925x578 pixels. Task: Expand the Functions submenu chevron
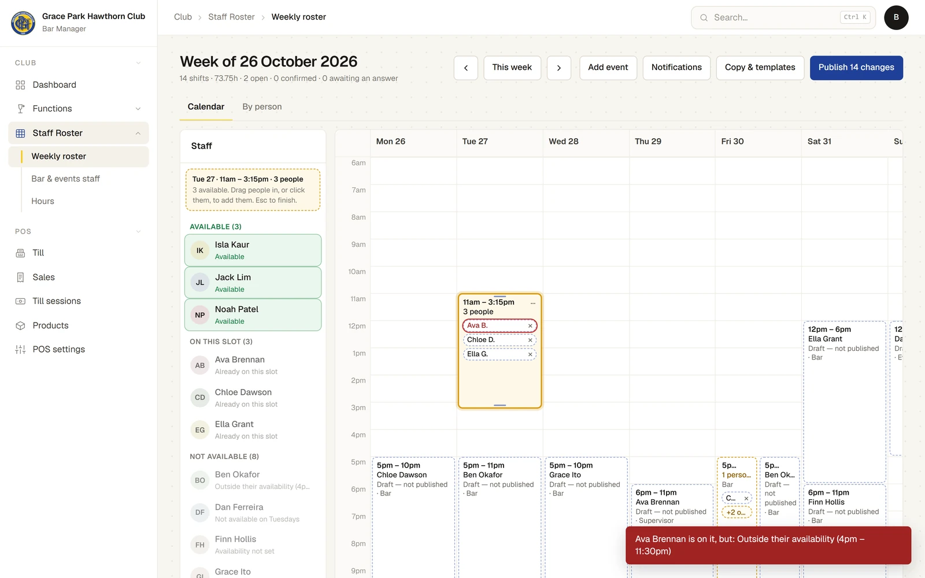point(138,109)
